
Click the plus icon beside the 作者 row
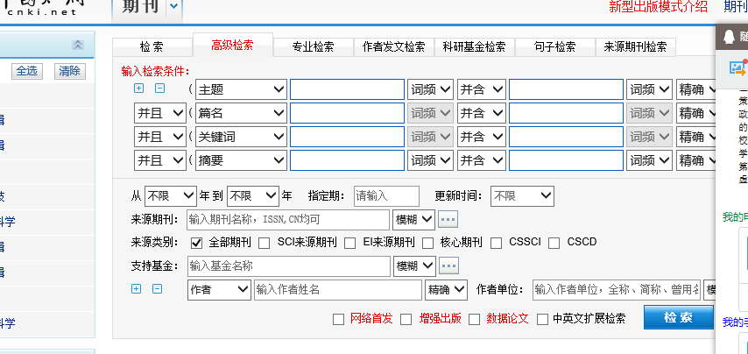click(x=136, y=289)
